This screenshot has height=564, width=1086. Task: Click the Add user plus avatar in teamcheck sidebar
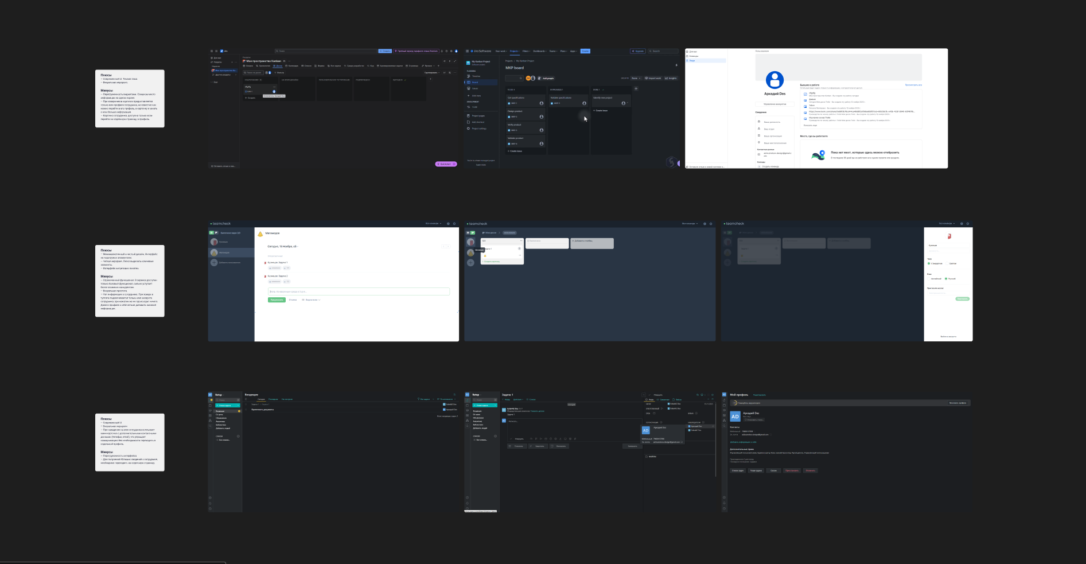point(214,262)
